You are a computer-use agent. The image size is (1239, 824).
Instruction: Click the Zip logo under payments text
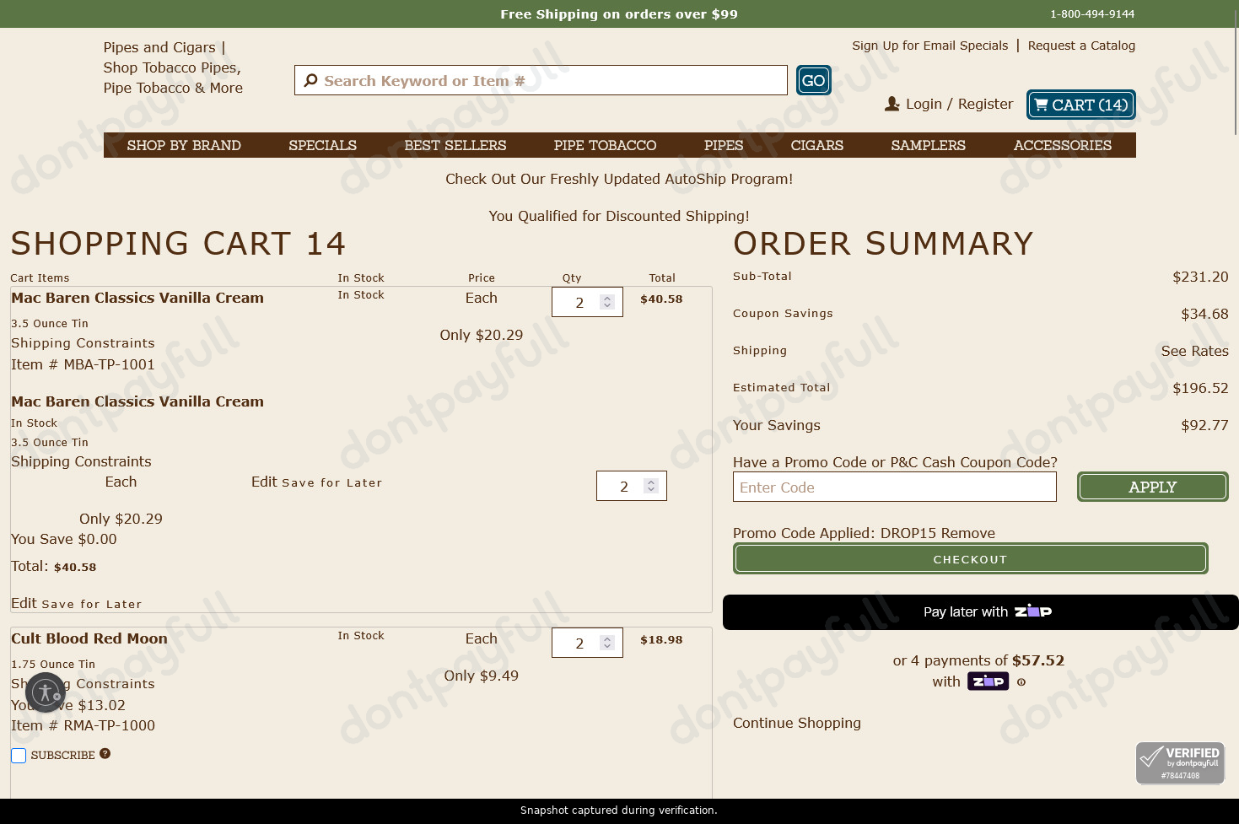coord(988,681)
